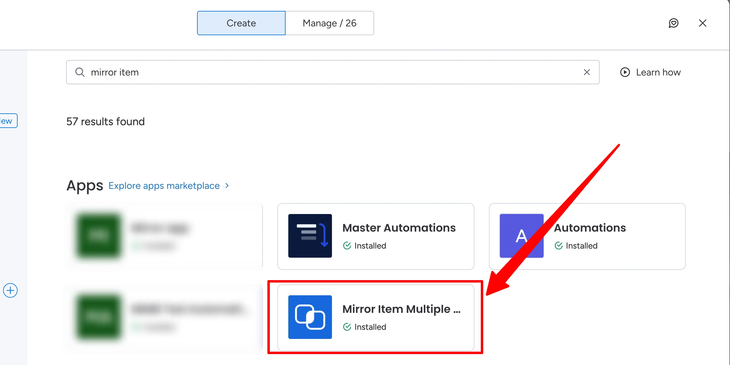Open the first blurred green app card
The width and height of the screenshot is (730, 365).
164,236
